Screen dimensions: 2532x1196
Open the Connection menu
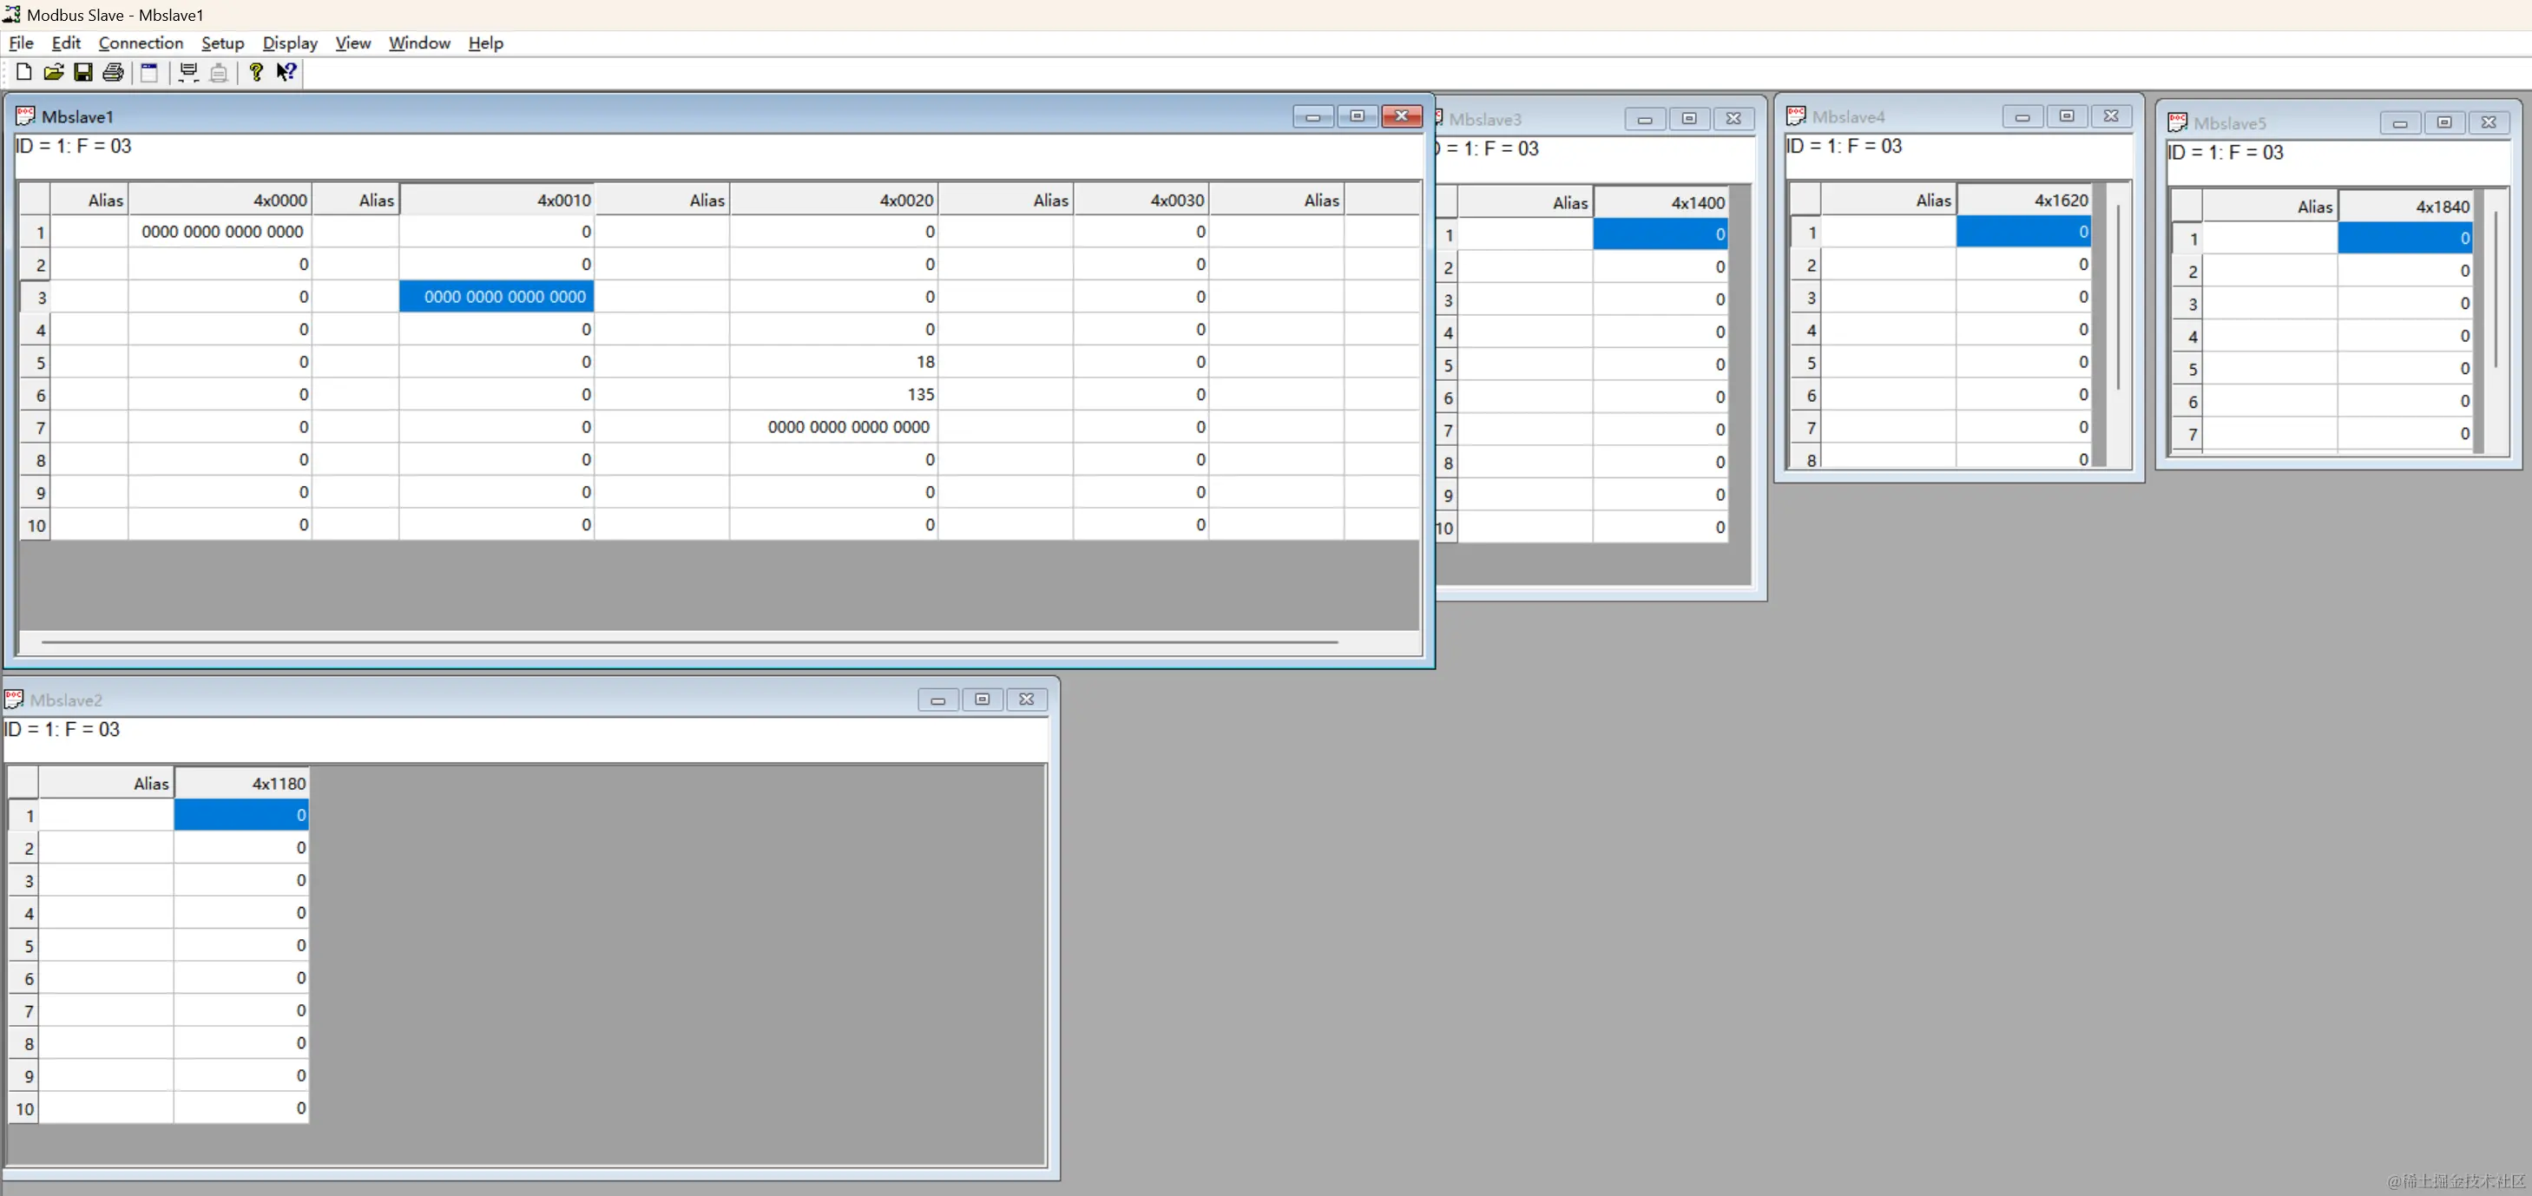(141, 43)
